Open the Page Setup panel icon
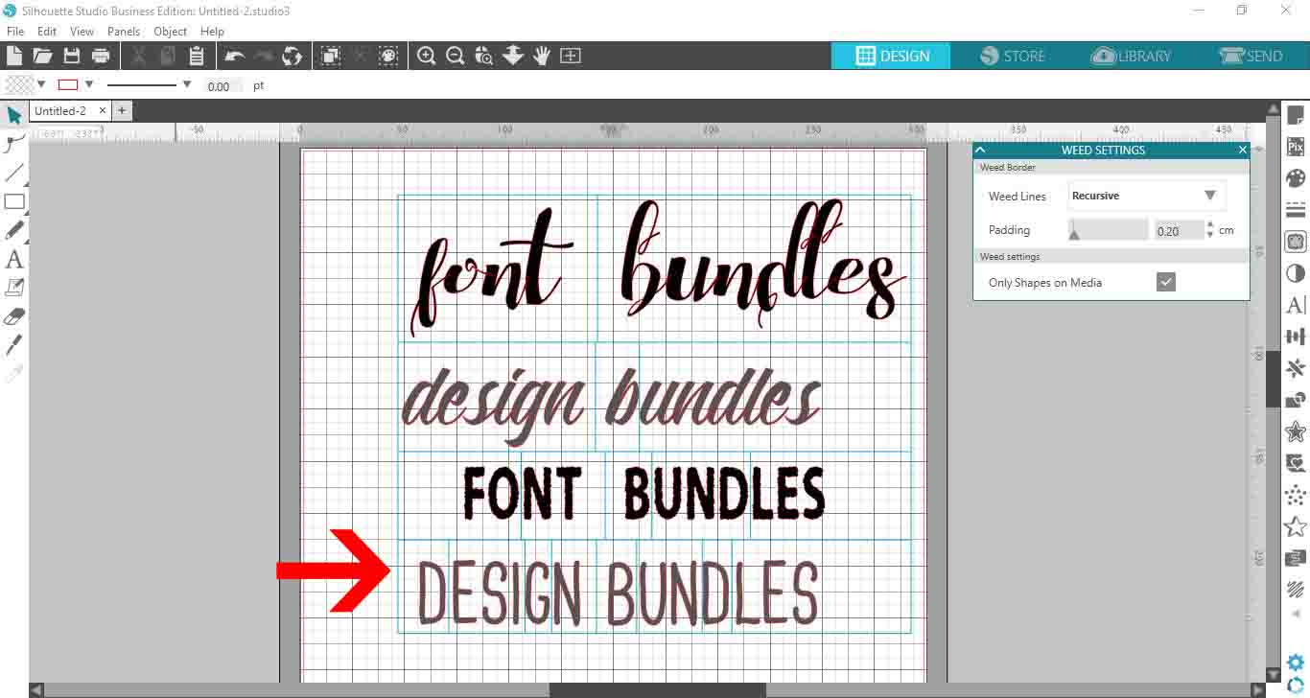Image resolution: width=1310 pixels, height=698 pixels. tap(1296, 115)
